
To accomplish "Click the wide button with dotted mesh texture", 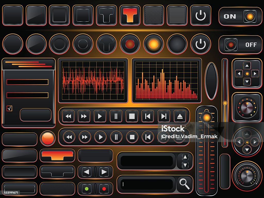I will [x=57, y=189].
